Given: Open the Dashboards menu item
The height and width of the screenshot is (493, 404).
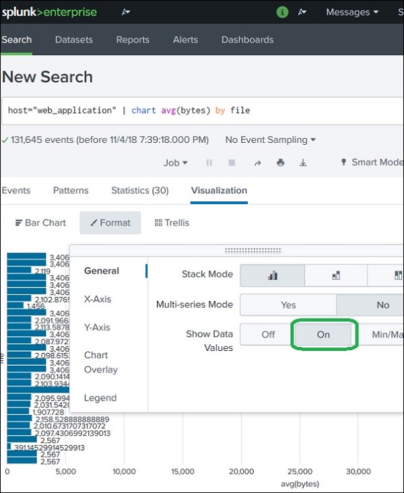Looking at the screenshot, I should pyautogui.click(x=247, y=40).
